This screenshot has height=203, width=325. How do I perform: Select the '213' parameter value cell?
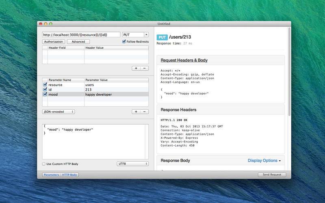(116, 89)
